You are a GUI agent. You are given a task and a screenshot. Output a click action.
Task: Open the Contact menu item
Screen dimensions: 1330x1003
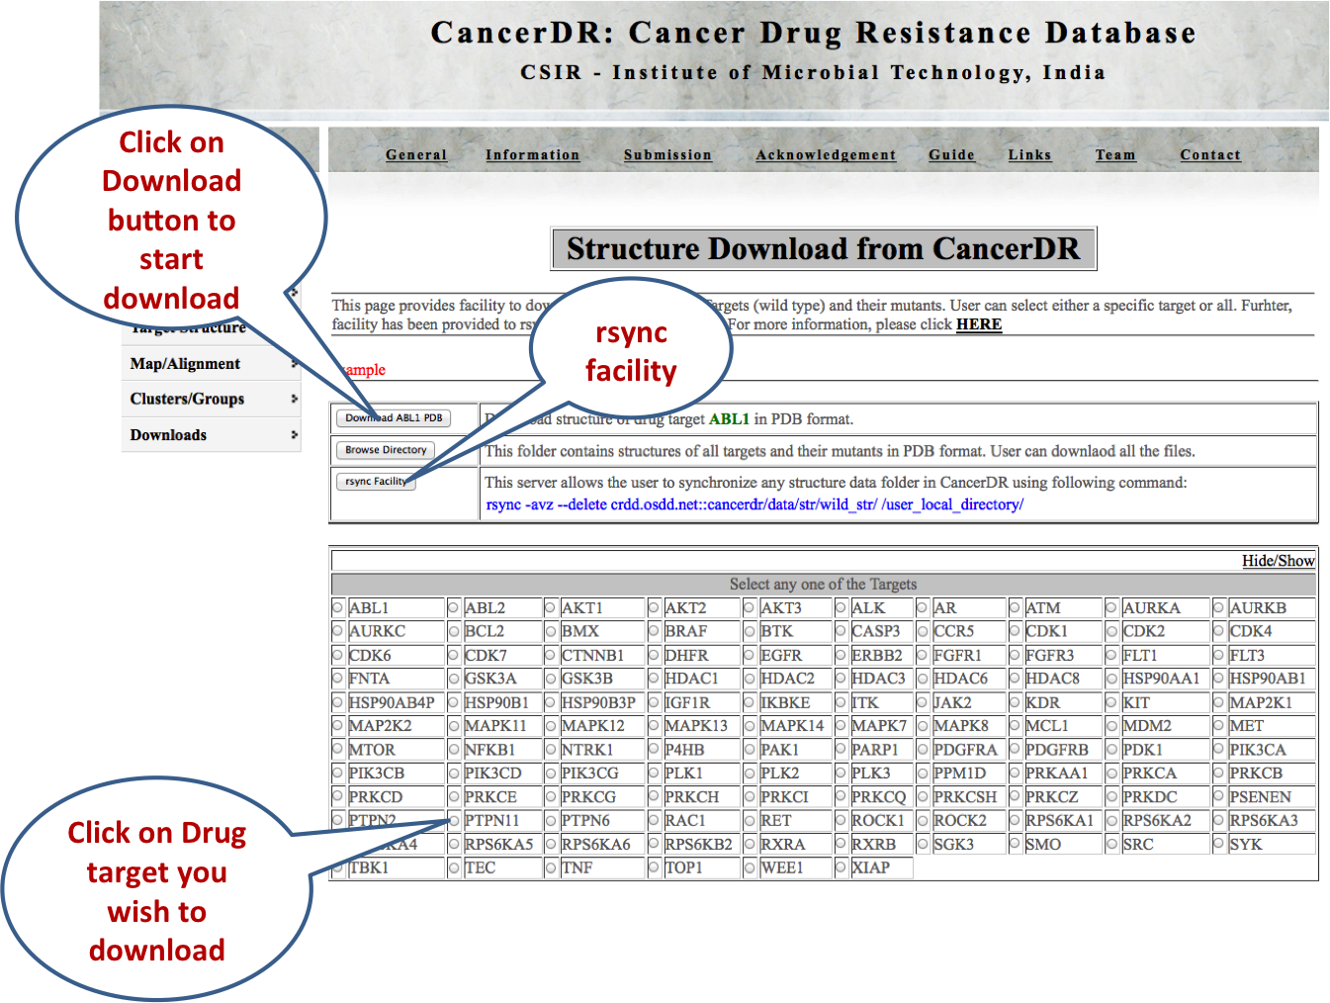1209,155
